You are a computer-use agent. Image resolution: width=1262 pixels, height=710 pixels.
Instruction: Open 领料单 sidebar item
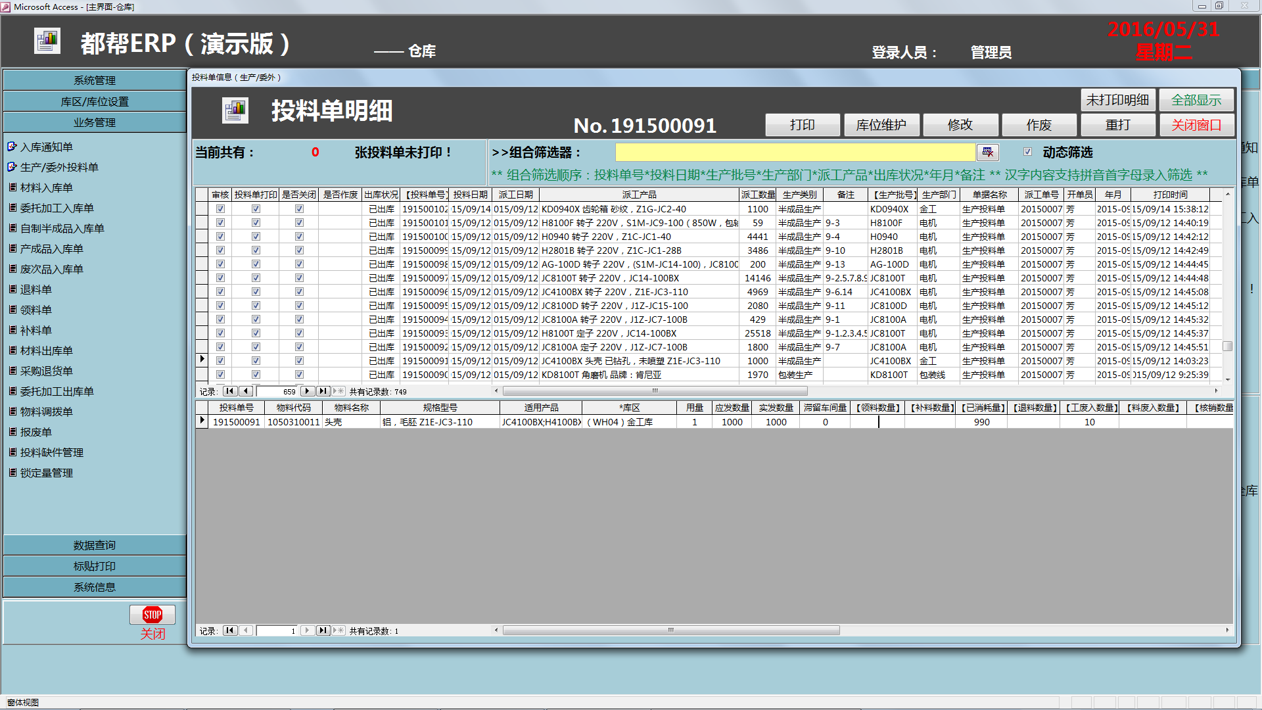(x=36, y=310)
